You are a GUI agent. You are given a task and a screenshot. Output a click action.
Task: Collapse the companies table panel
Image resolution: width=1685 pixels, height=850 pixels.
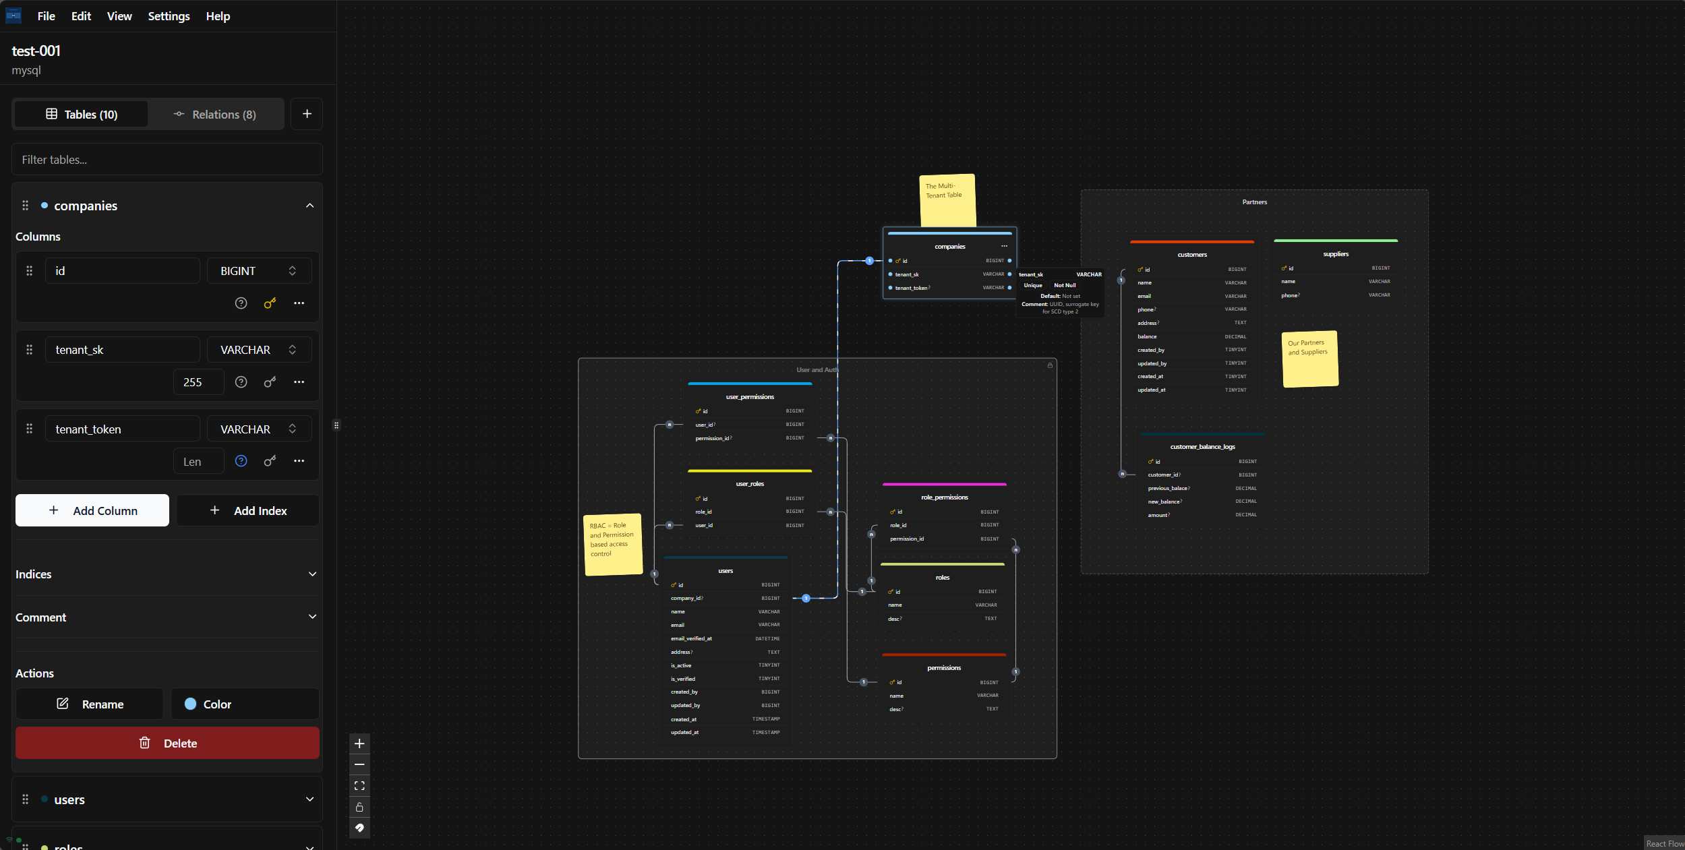310,206
